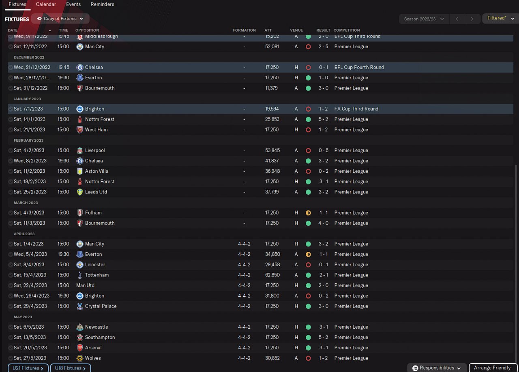Switch to the Reminders tab
Screen dimensions: 519x372
(102, 4)
